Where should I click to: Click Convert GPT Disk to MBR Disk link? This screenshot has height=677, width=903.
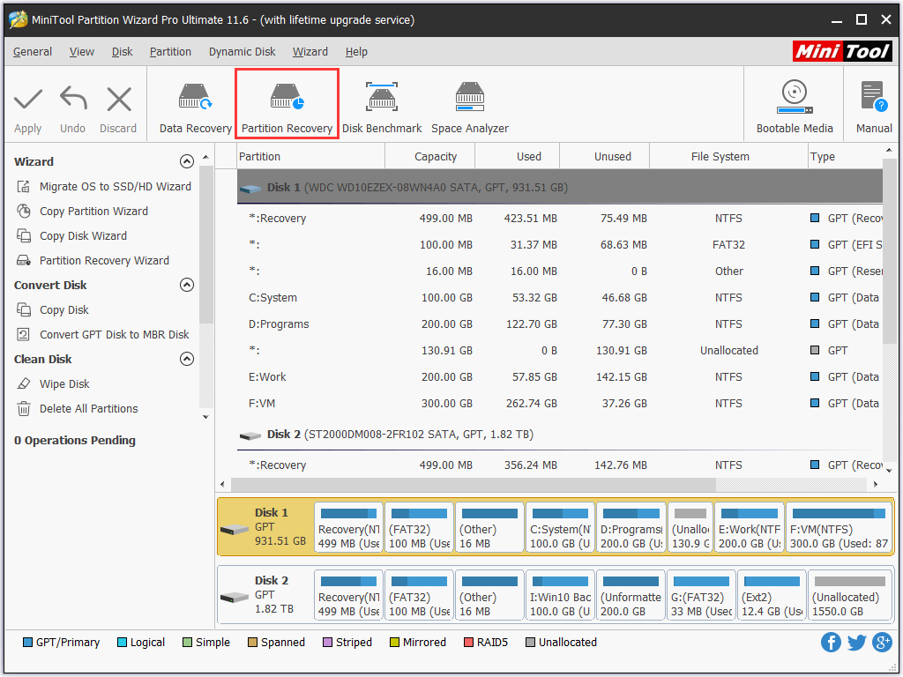pos(114,334)
